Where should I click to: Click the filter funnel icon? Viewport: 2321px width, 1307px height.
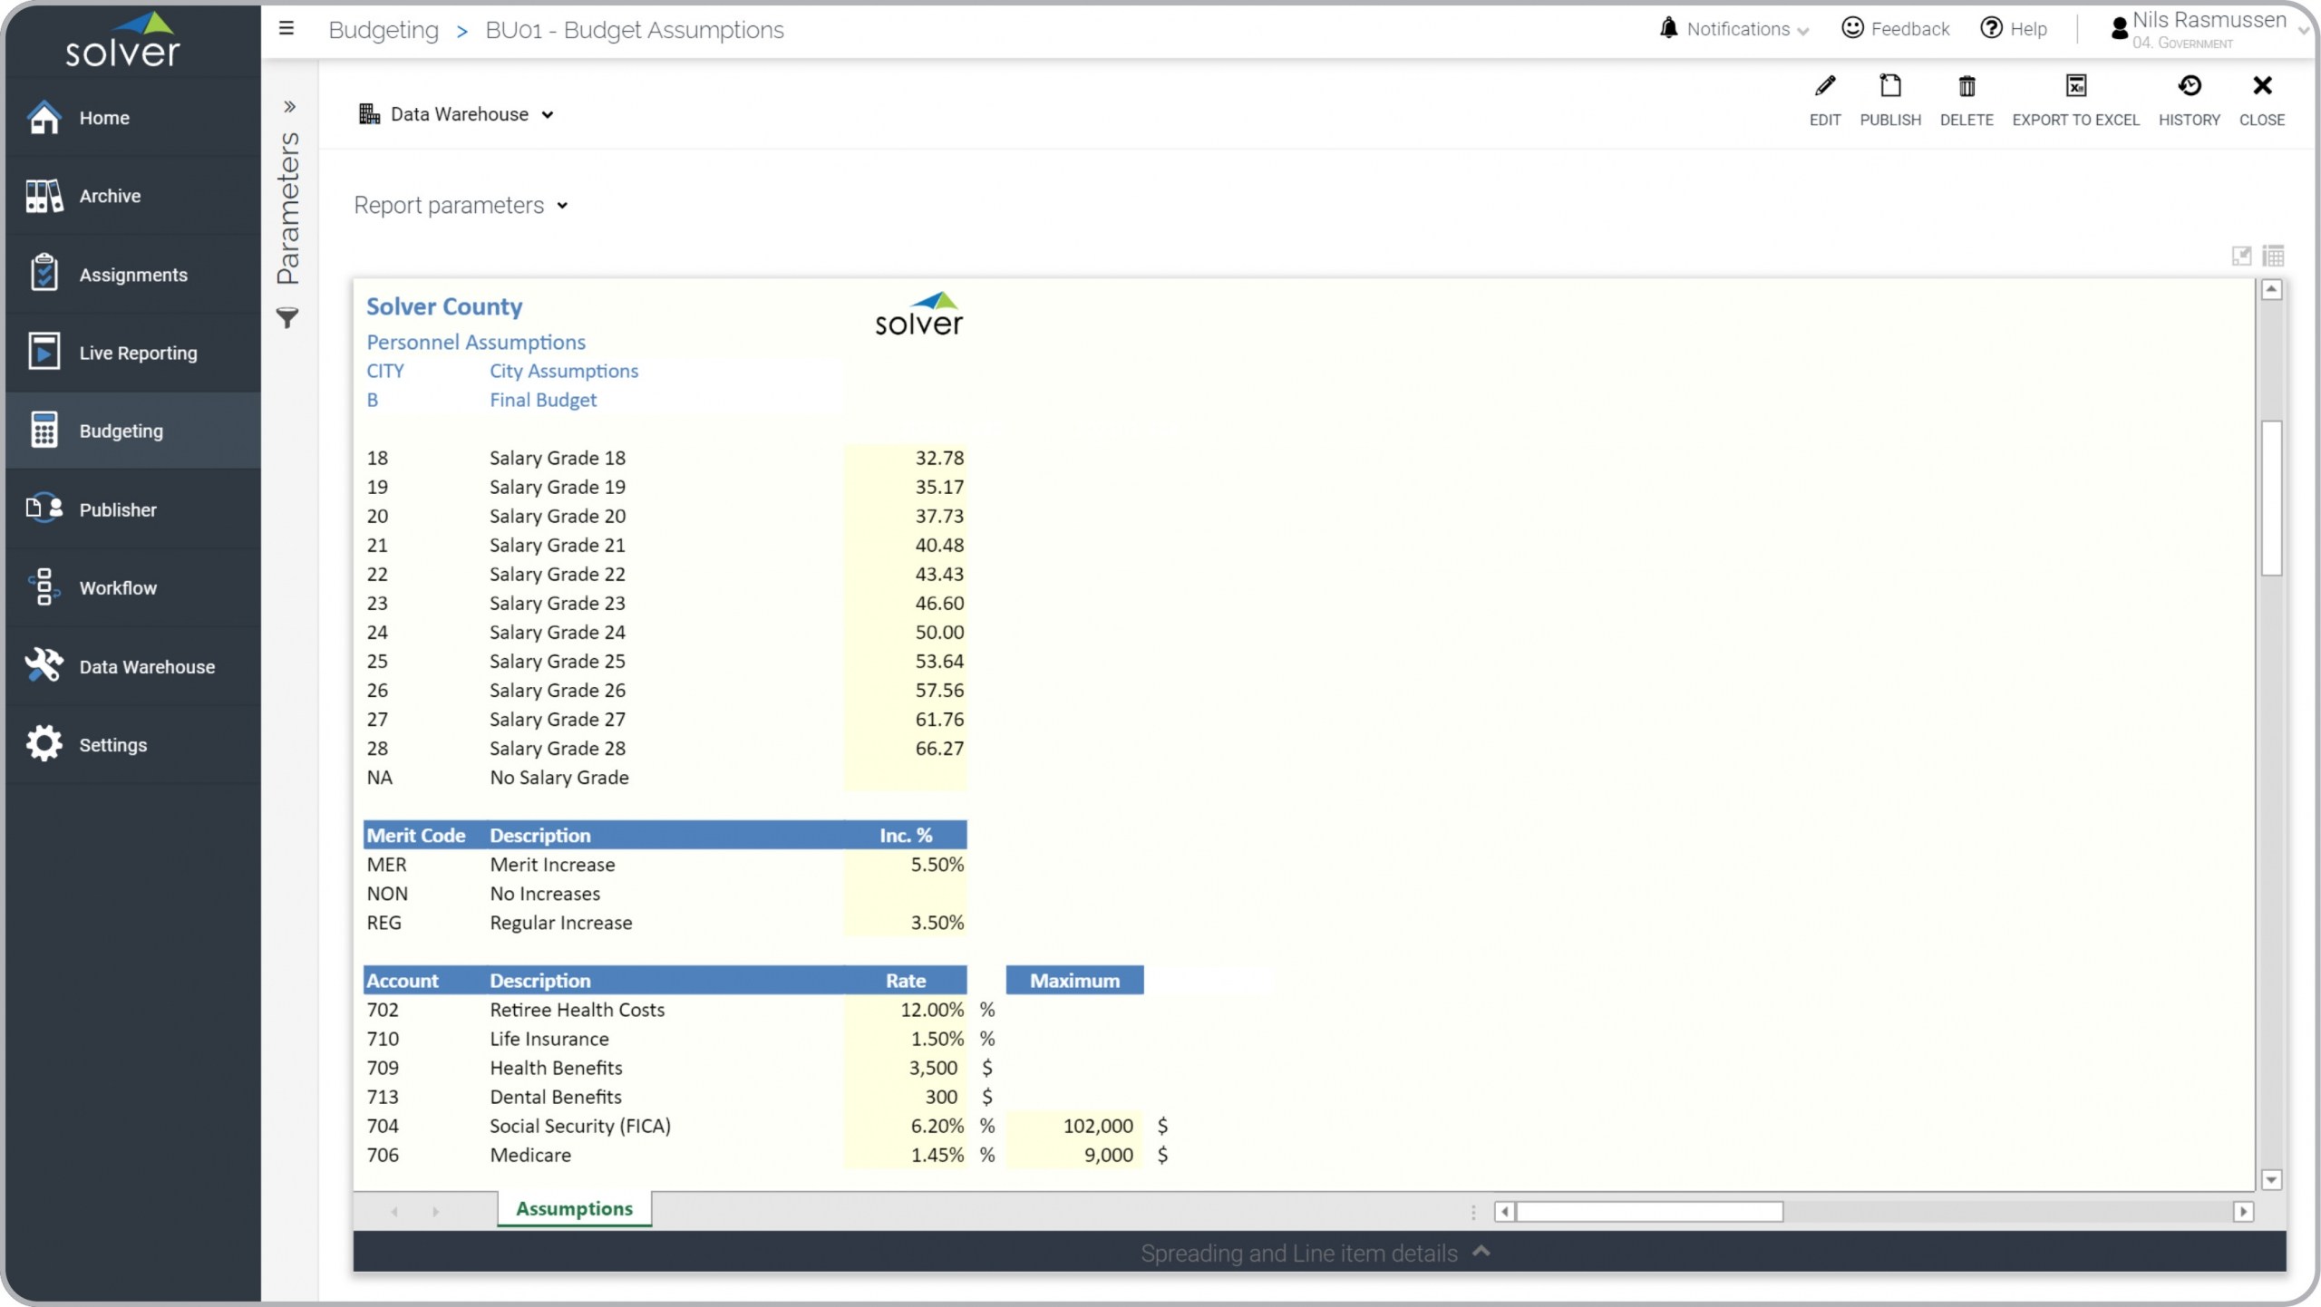click(x=287, y=318)
